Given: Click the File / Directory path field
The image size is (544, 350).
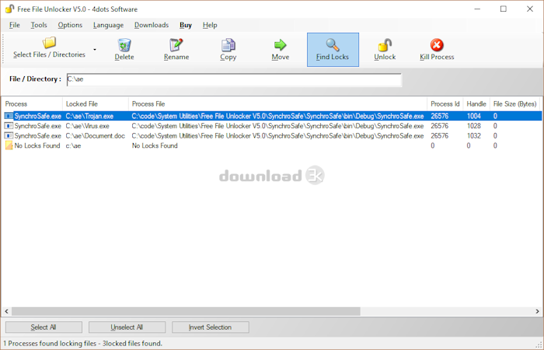Looking at the screenshot, I should (x=234, y=79).
